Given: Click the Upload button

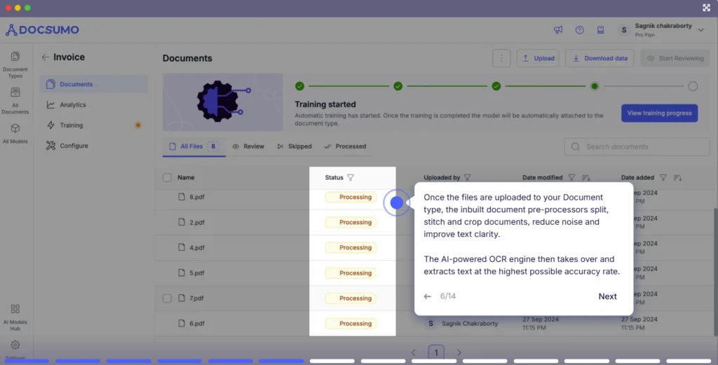Looking at the screenshot, I should tap(538, 58).
